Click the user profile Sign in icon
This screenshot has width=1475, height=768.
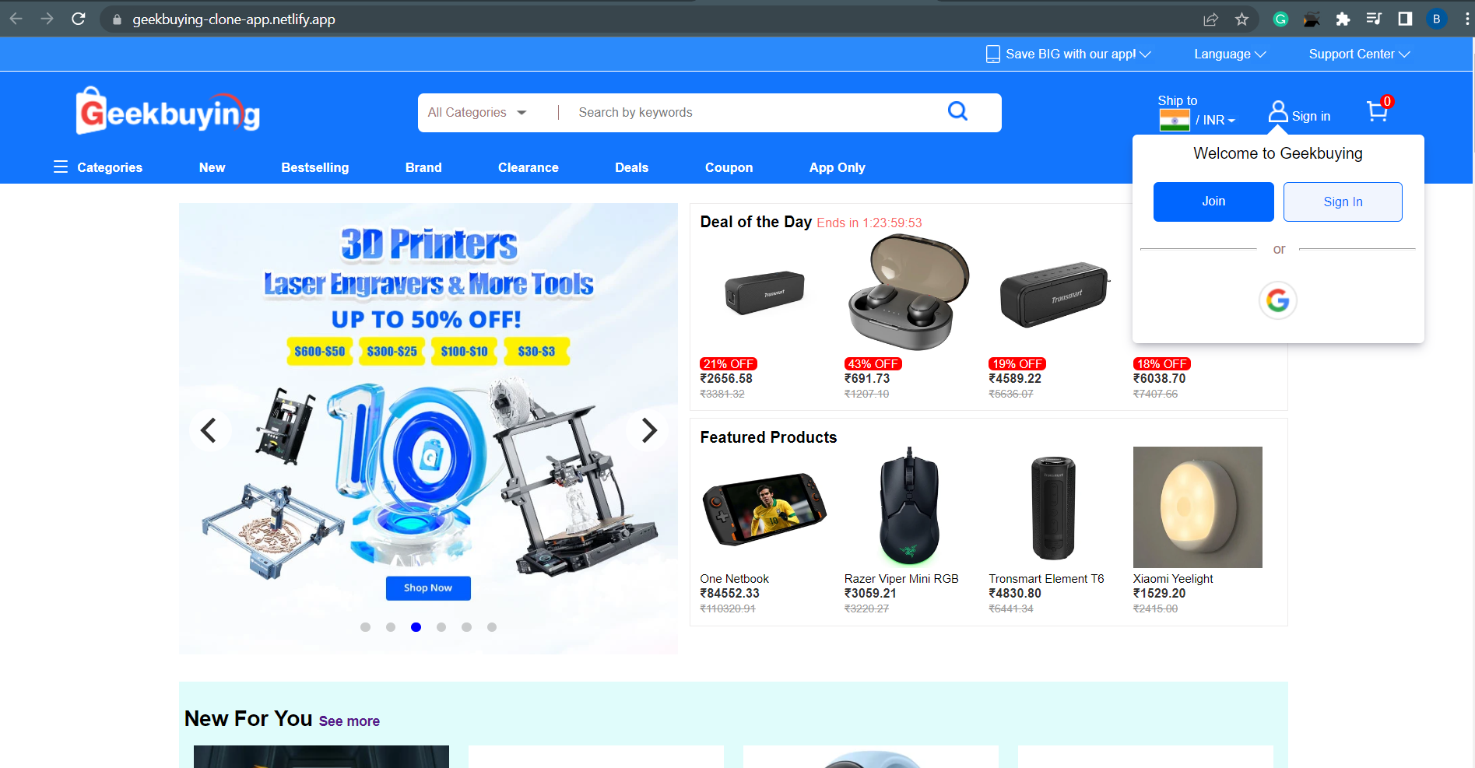coord(1277,112)
